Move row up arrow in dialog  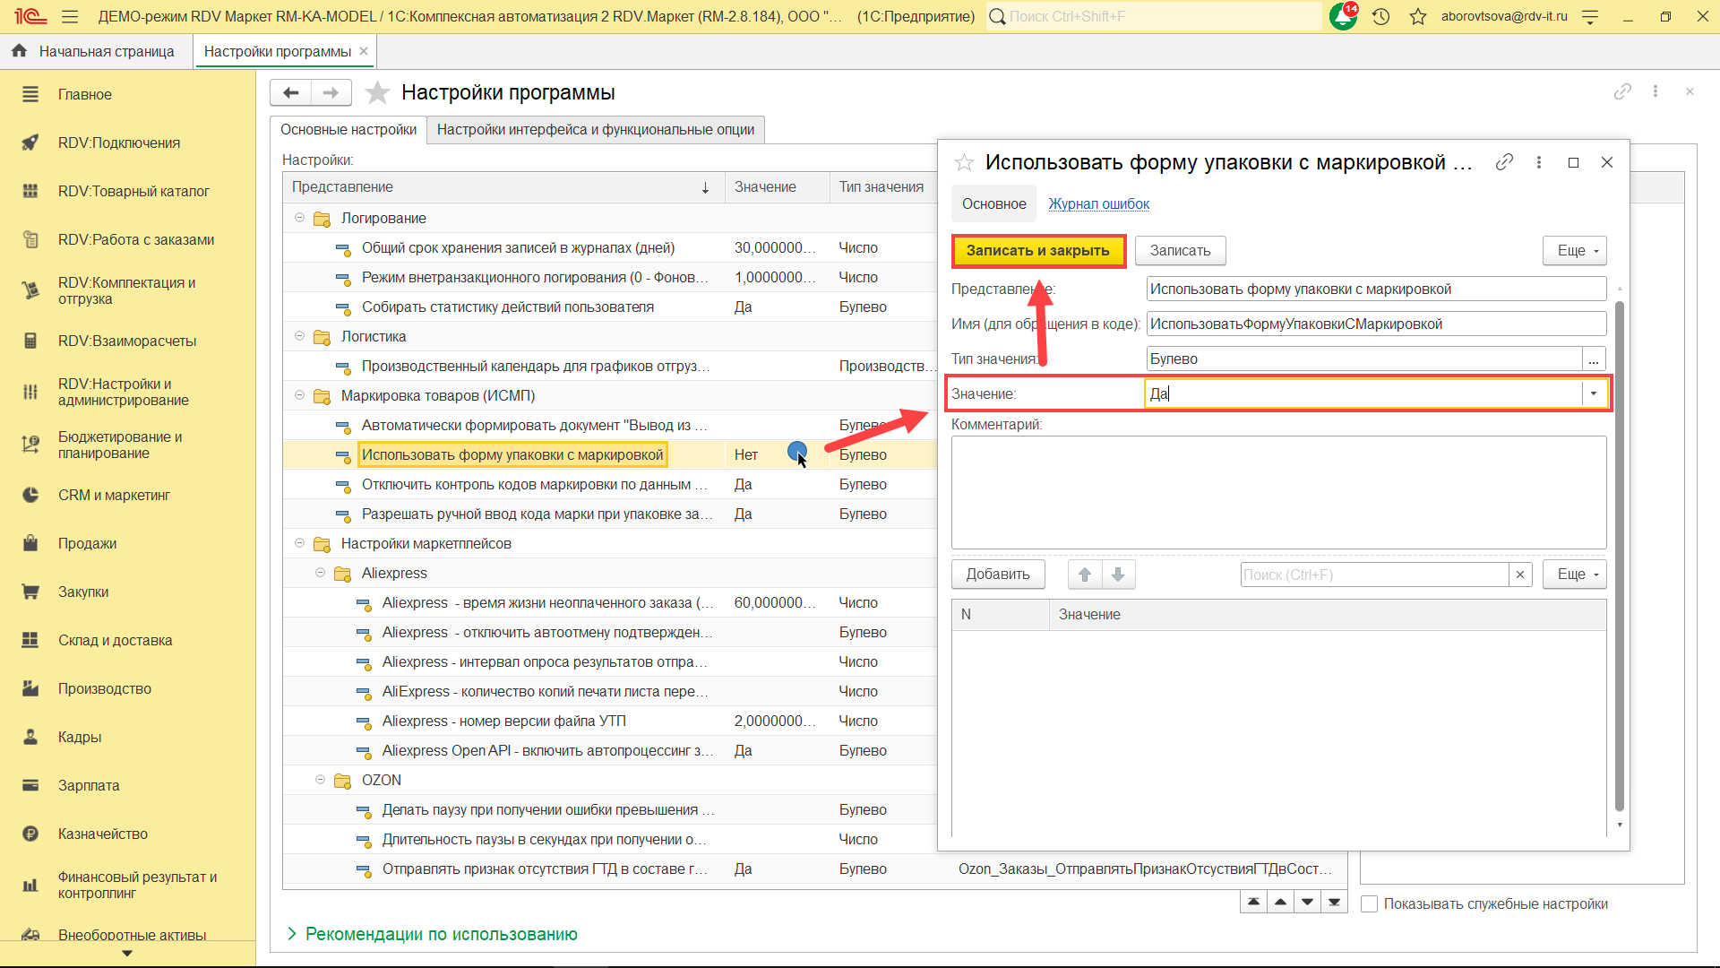pyautogui.click(x=1084, y=575)
